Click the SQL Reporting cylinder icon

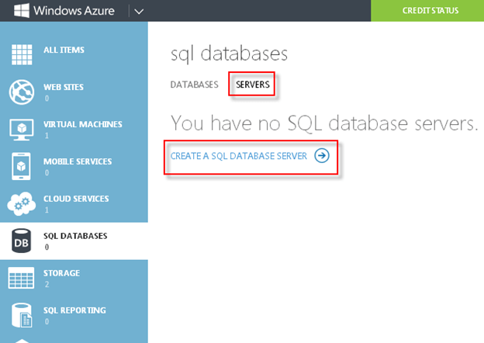tap(22, 314)
